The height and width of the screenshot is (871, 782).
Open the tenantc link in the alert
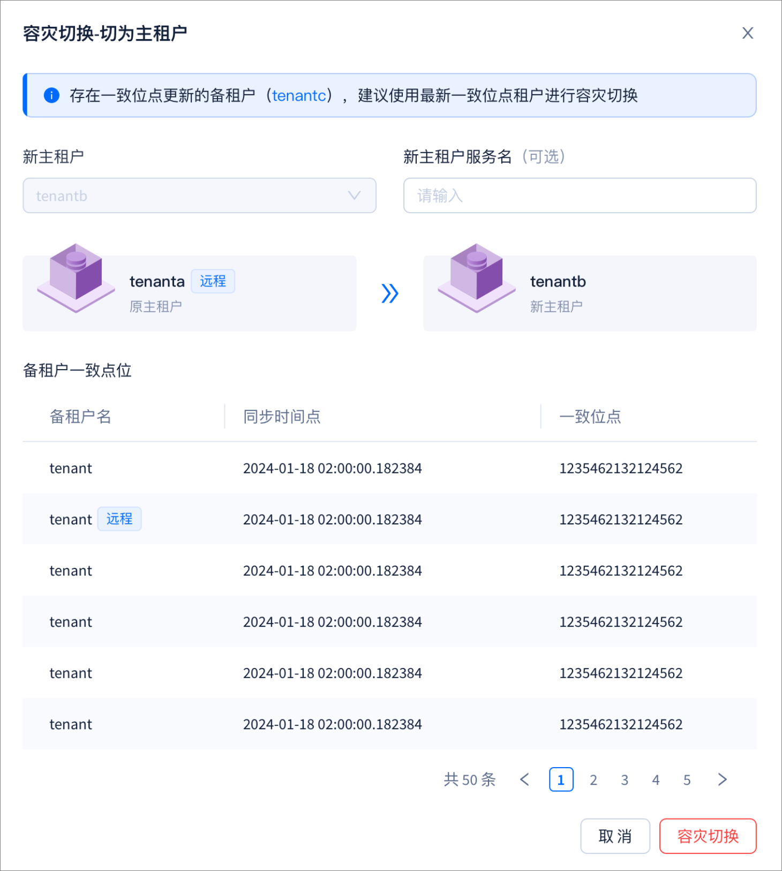pyautogui.click(x=299, y=95)
